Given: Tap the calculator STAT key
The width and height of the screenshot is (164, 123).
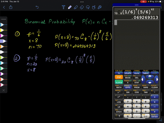Looking at the screenshot, I should tap(137, 83).
